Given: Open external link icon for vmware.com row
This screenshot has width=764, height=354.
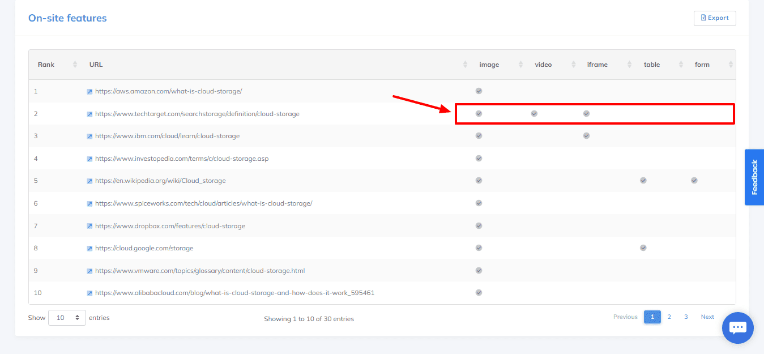Looking at the screenshot, I should click(x=89, y=271).
